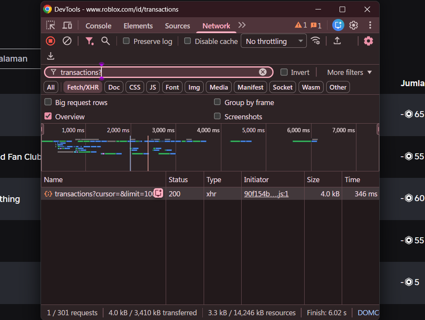Select the transactions request row

(x=103, y=194)
